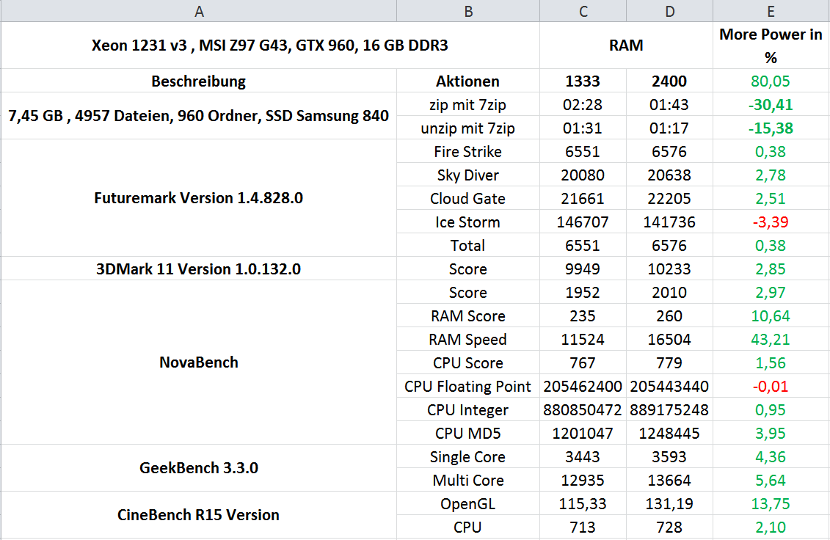The image size is (830, 540).
Task: Click the 131,19 OpenGL value
Action: [669, 503]
